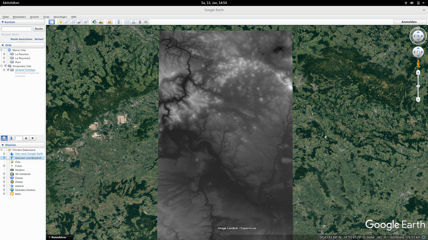Expand the Ground Overlays folder
This screenshot has height=240, width=428.
4,70
